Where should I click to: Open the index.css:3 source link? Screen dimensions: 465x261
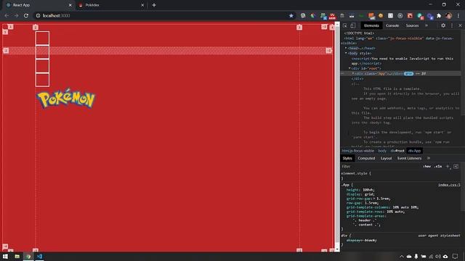449,185
